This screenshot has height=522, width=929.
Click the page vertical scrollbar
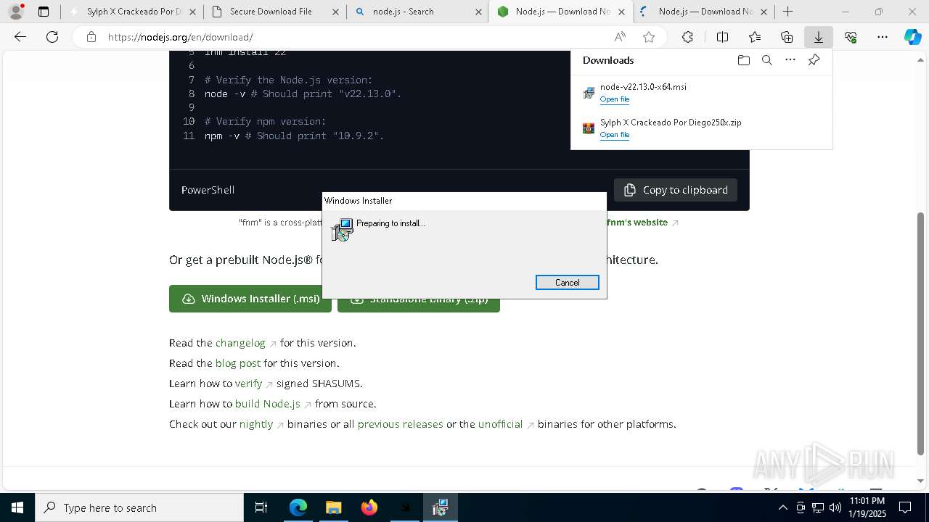(x=920, y=333)
